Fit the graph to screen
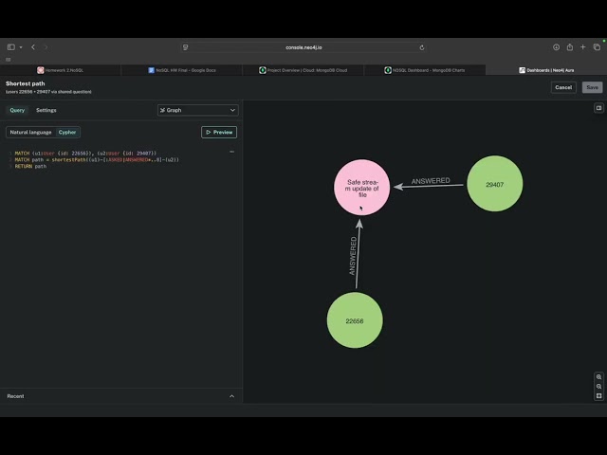Viewport: 607px width, 455px height. 598,395
